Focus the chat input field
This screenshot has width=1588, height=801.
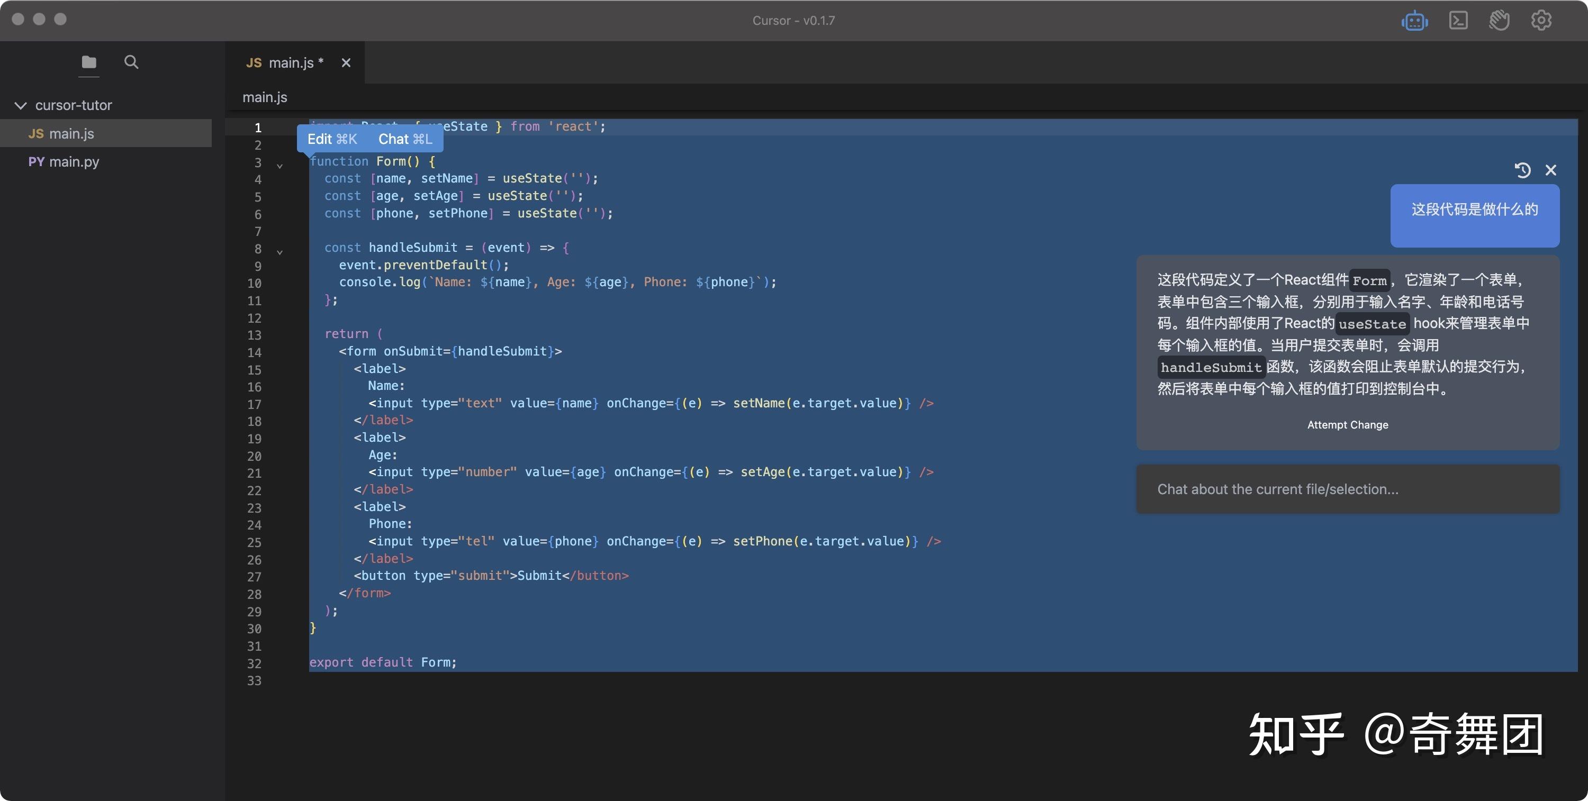point(1348,489)
